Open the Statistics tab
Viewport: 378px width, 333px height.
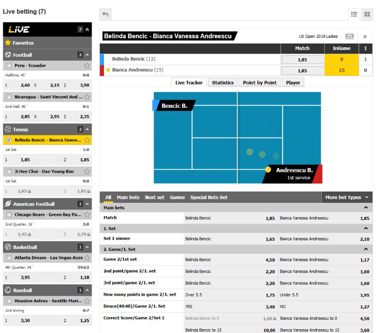pos(223,82)
